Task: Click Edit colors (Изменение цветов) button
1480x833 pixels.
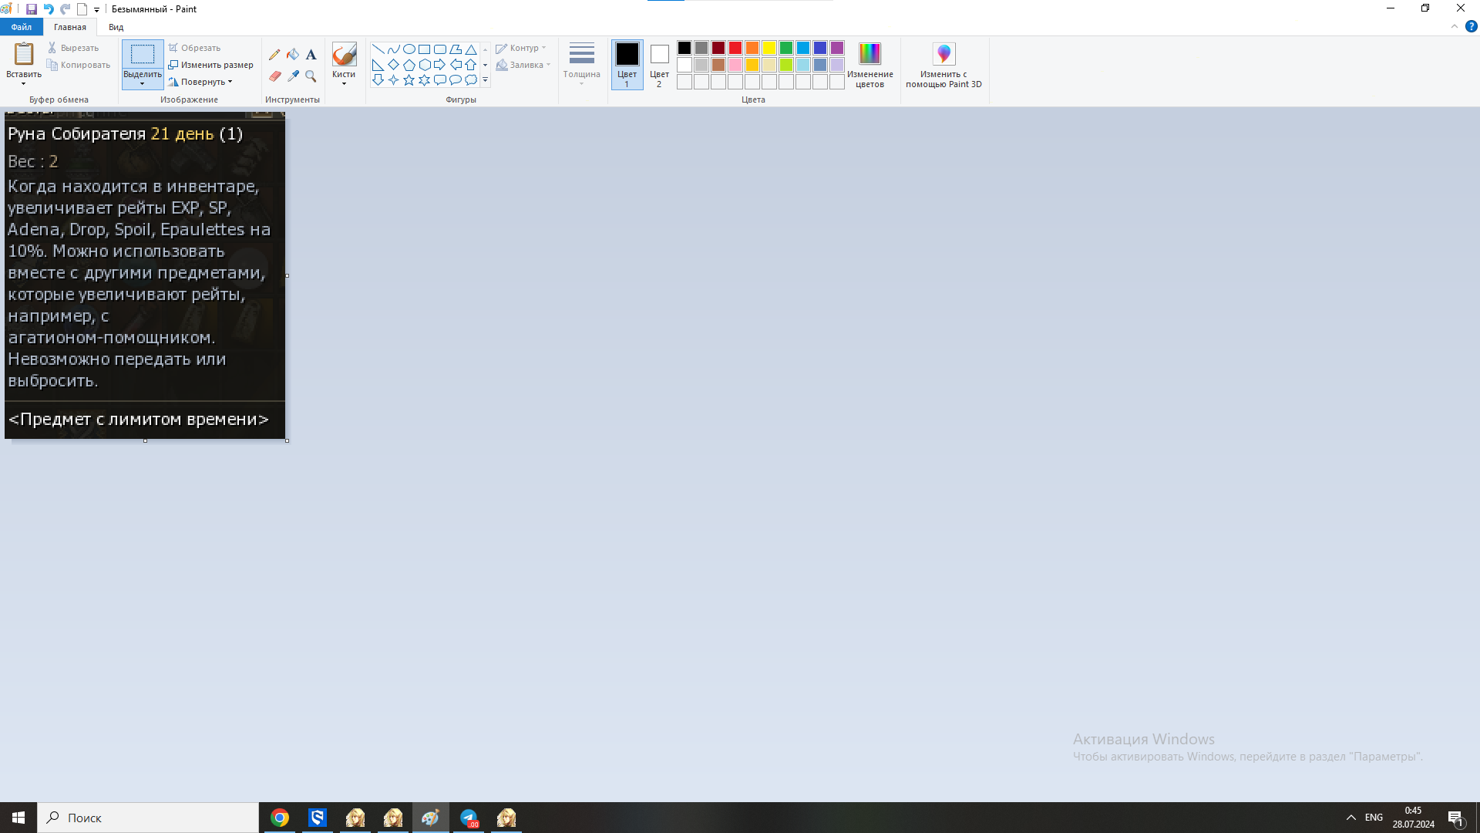Action: click(869, 65)
